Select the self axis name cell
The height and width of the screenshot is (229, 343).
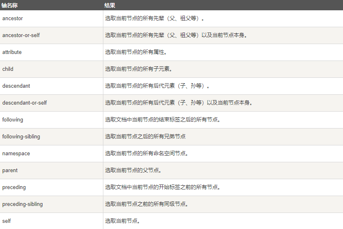[x=7, y=221]
